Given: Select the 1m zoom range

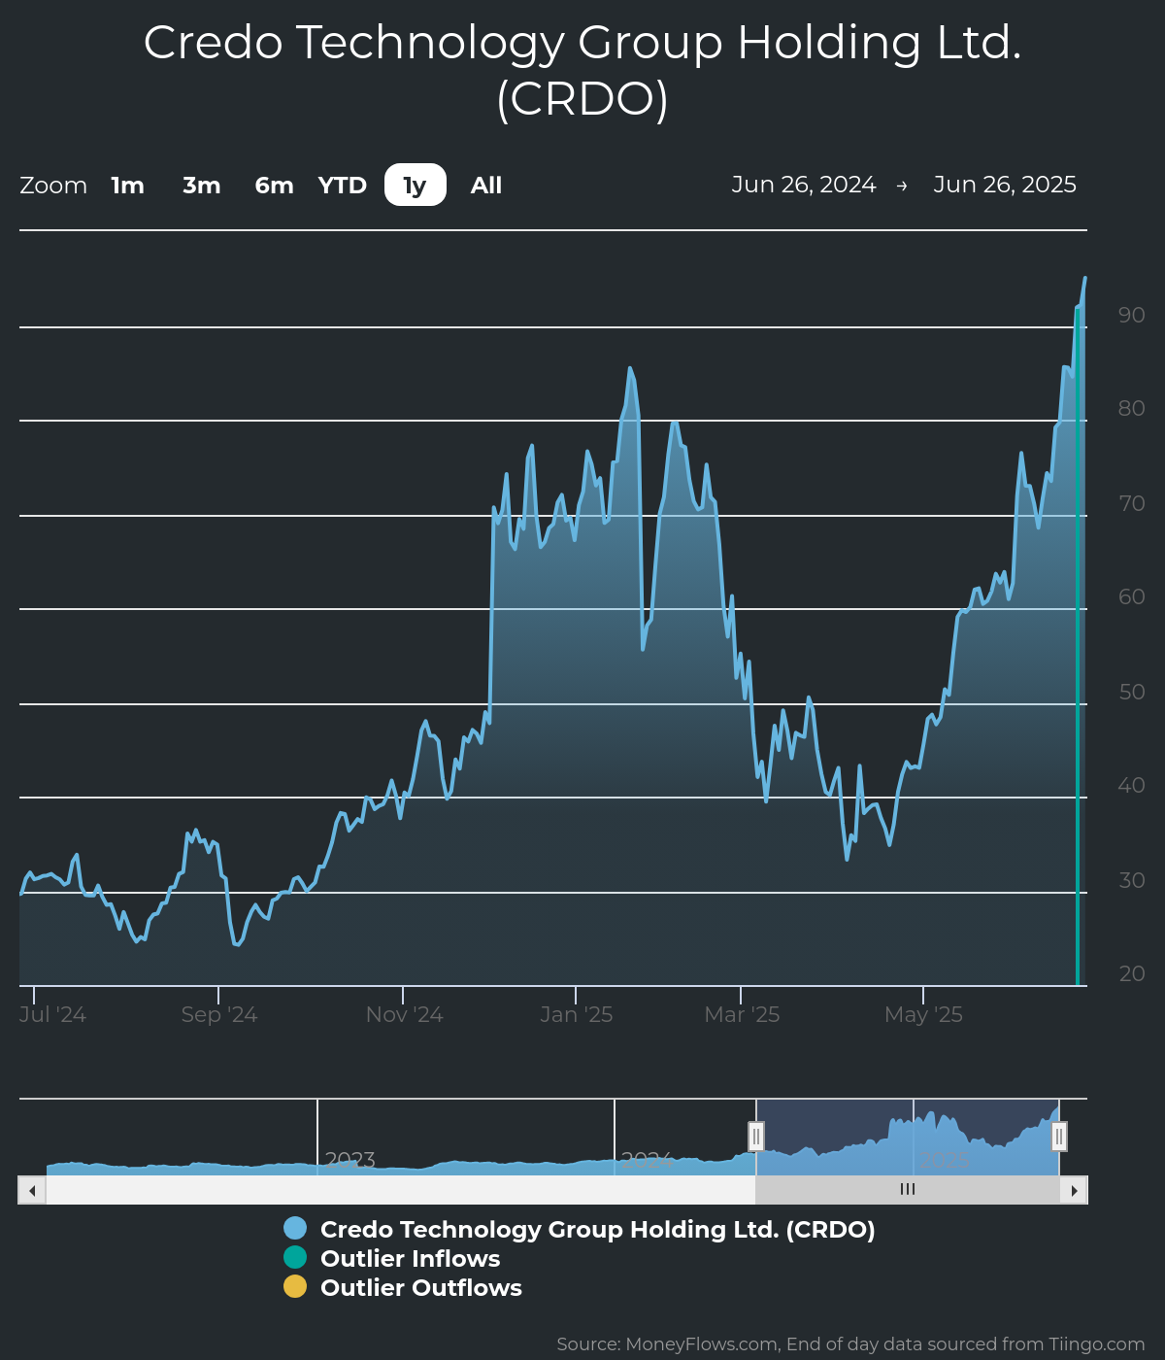Looking at the screenshot, I should [x=127, y=186].
